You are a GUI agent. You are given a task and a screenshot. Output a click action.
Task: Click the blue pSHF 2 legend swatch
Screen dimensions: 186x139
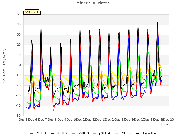tap(52, 134)
